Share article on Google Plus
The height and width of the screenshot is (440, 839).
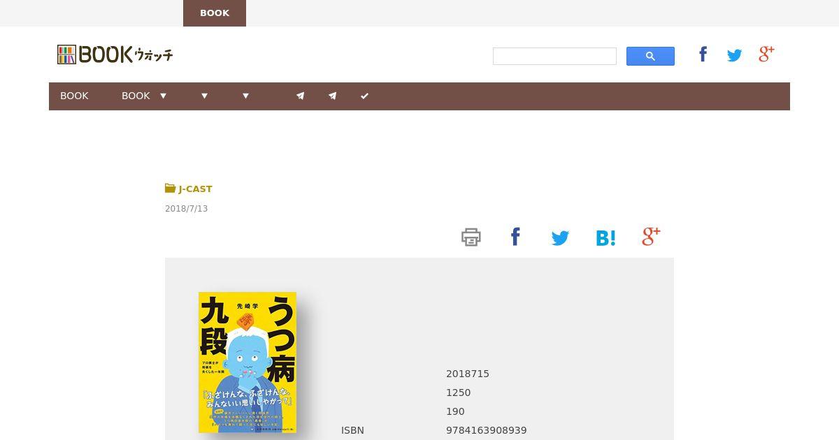(x=651, y=236)
